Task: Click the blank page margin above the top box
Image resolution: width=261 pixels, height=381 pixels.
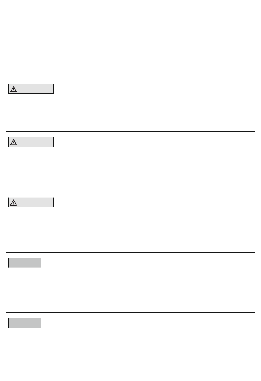Action: point(130,4)
